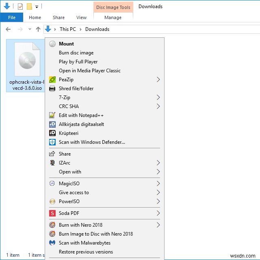Click the PowerISO disc icon
Viewport: 260px width, 260px height.
point(52,201)
